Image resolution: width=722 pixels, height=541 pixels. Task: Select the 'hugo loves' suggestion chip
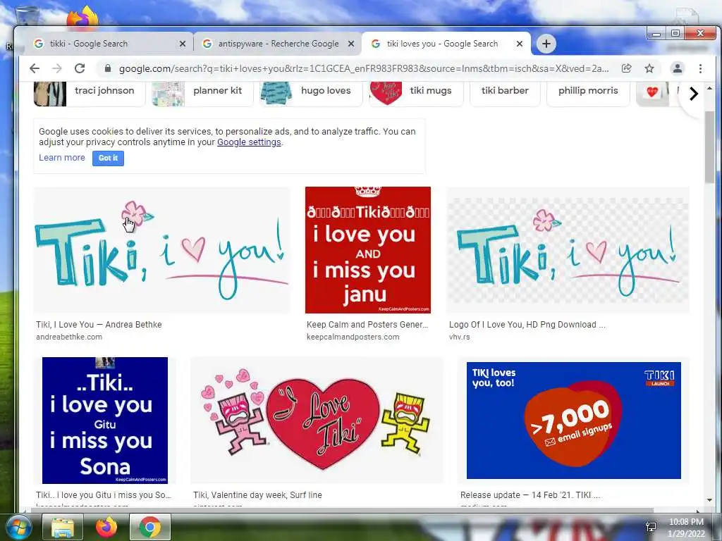pyautogui.click(x=311, y=94)
